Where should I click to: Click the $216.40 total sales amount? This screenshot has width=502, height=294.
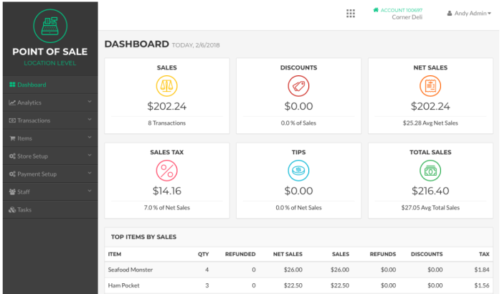pyautogui.click(x=430, y=191)
